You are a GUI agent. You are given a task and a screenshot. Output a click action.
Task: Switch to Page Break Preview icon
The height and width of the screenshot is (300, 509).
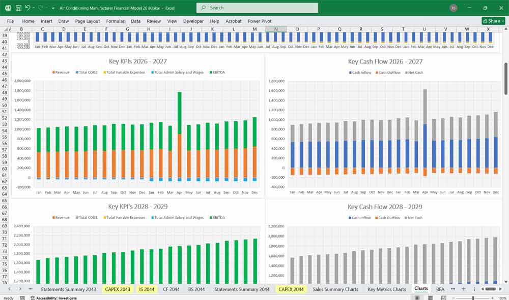(x=444, y=298)
